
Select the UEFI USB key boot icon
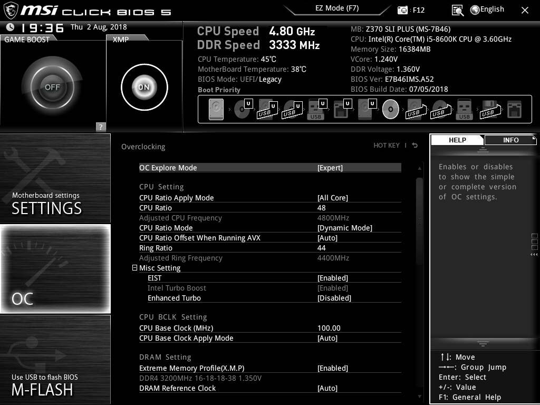coord(316,110)
